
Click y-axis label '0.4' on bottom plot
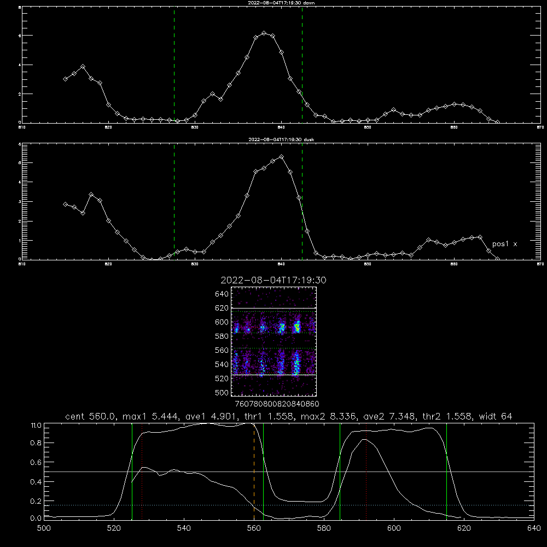coord(36,482)
